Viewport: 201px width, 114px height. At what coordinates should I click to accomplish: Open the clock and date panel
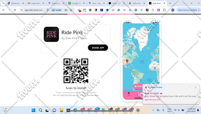click(191, 110)
